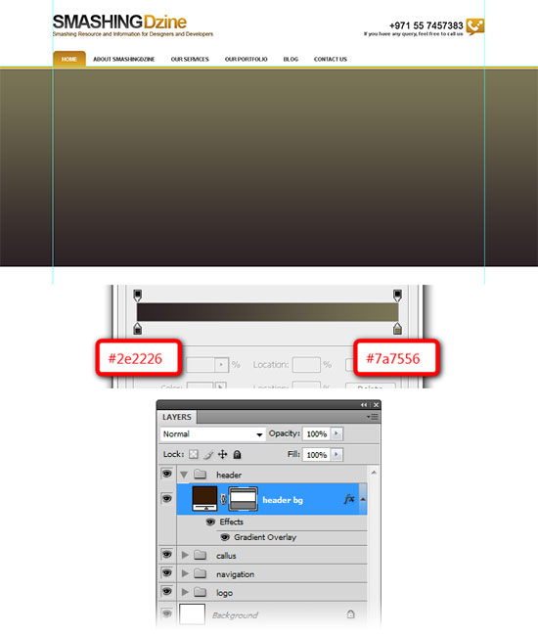This screenshot has width=538, height=636.
Task: Hide the header group
Action: point(166,474)
